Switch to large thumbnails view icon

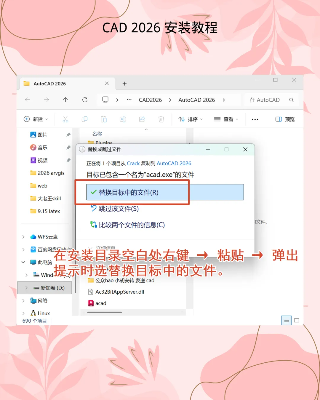(x=297, y=321)
